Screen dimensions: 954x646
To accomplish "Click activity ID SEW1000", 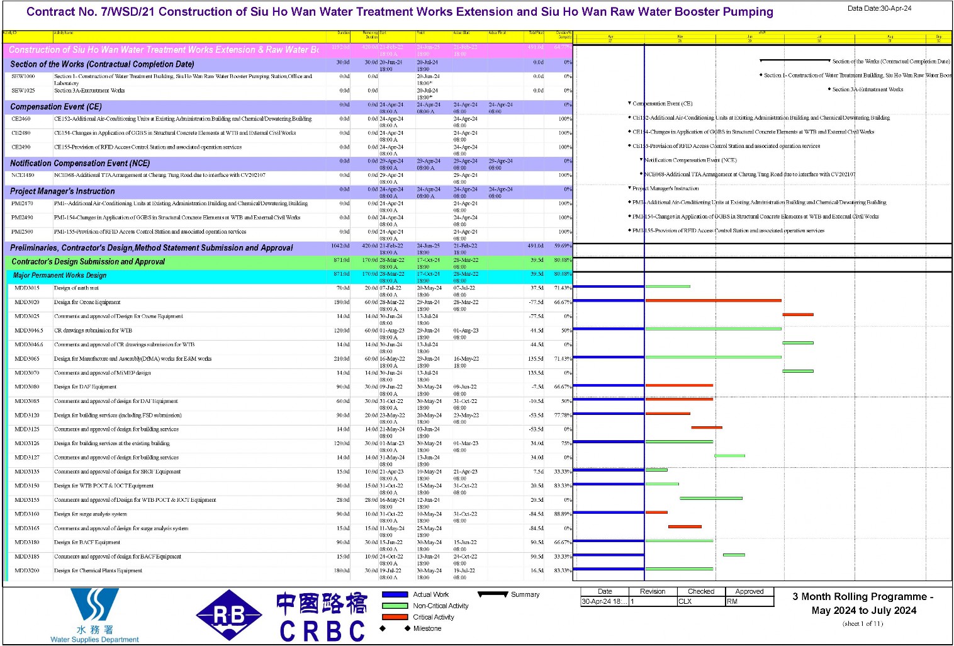I will tap(23, 76).
